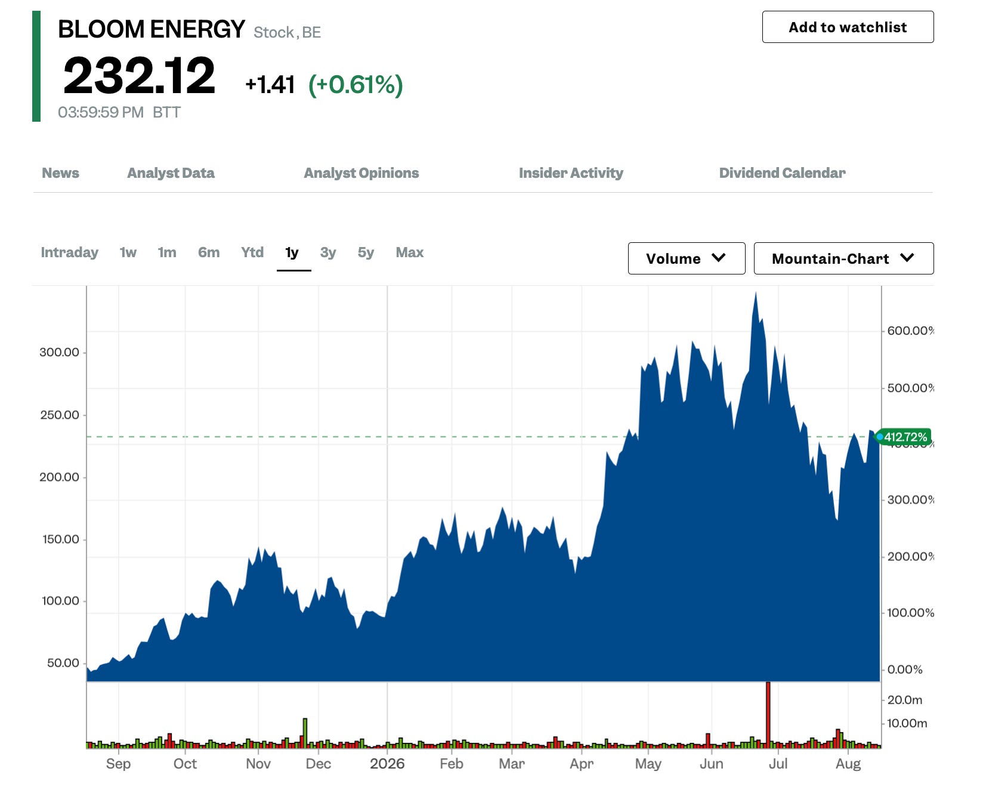Click the Mountain-Chart chevron icon
This screenshot has width=983, height=796.
pos(907,258)
